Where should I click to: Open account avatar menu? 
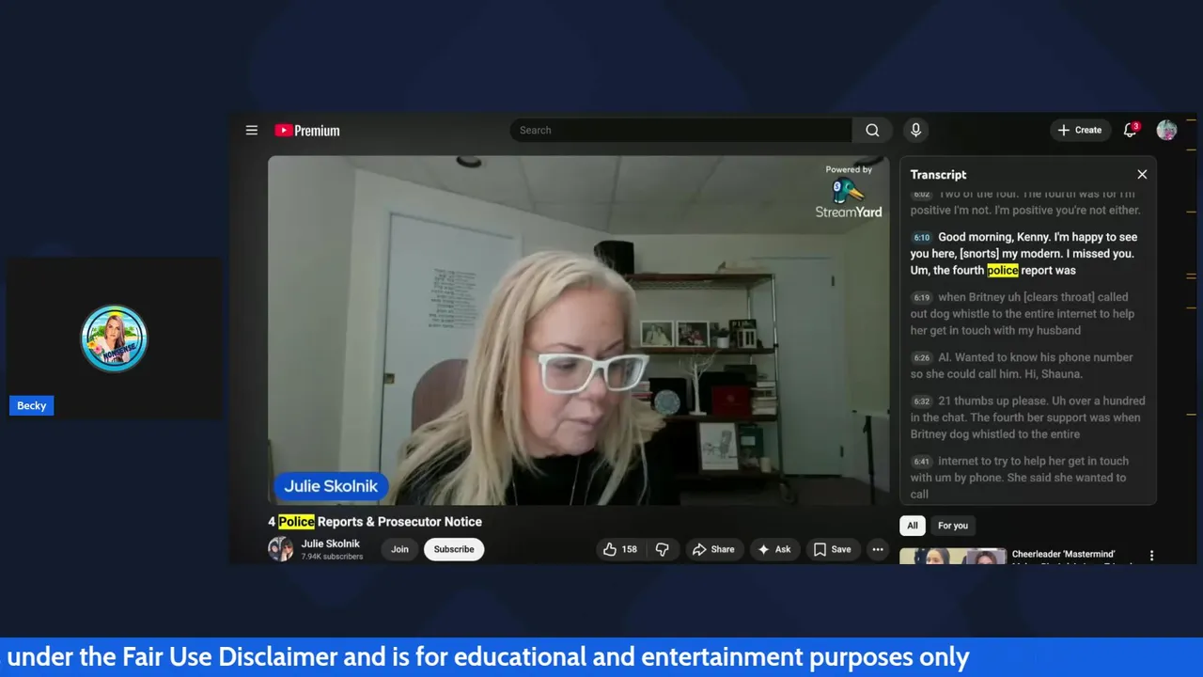click(1166, 130)
